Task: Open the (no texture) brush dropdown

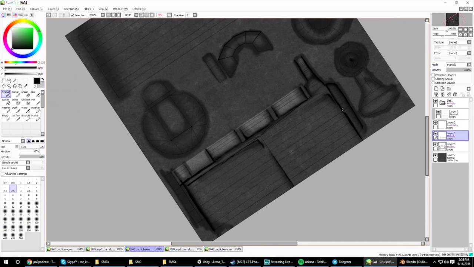Action: pos(28,168)
